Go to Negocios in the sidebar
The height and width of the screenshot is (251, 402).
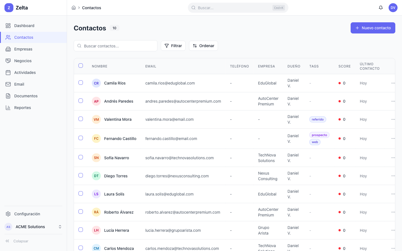tap(23, 61)
